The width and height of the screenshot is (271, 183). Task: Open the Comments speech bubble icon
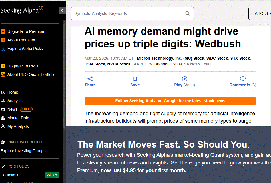coord(243,79)
